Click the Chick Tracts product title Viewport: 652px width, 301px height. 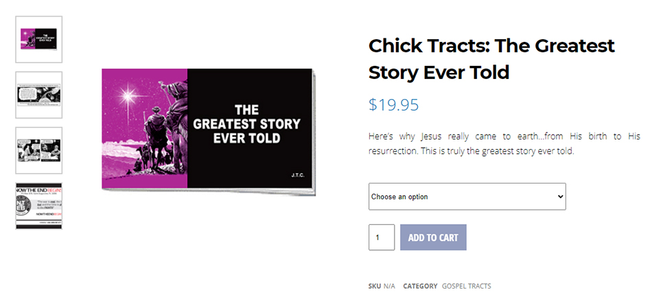(491, 58)
